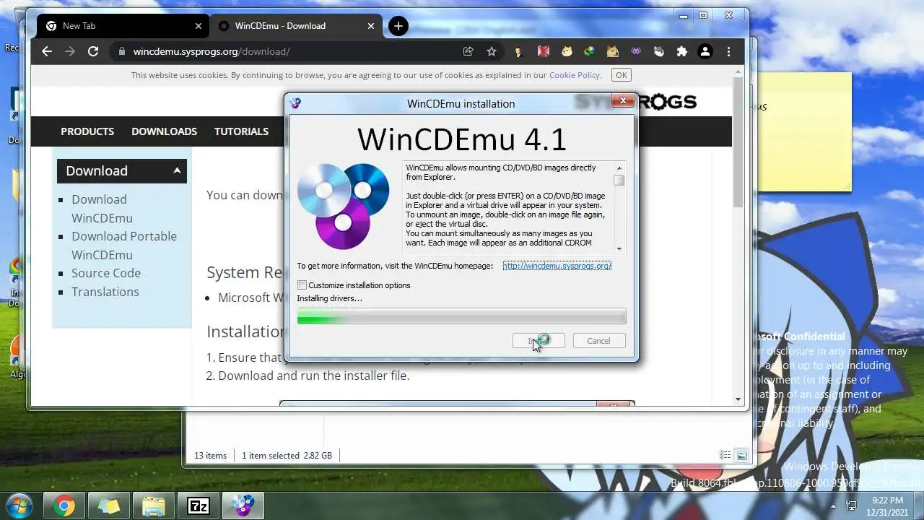This screenshot has height=520, width=924.
Task: Close the WinCDEmu - Download tab
Action: 371,26
